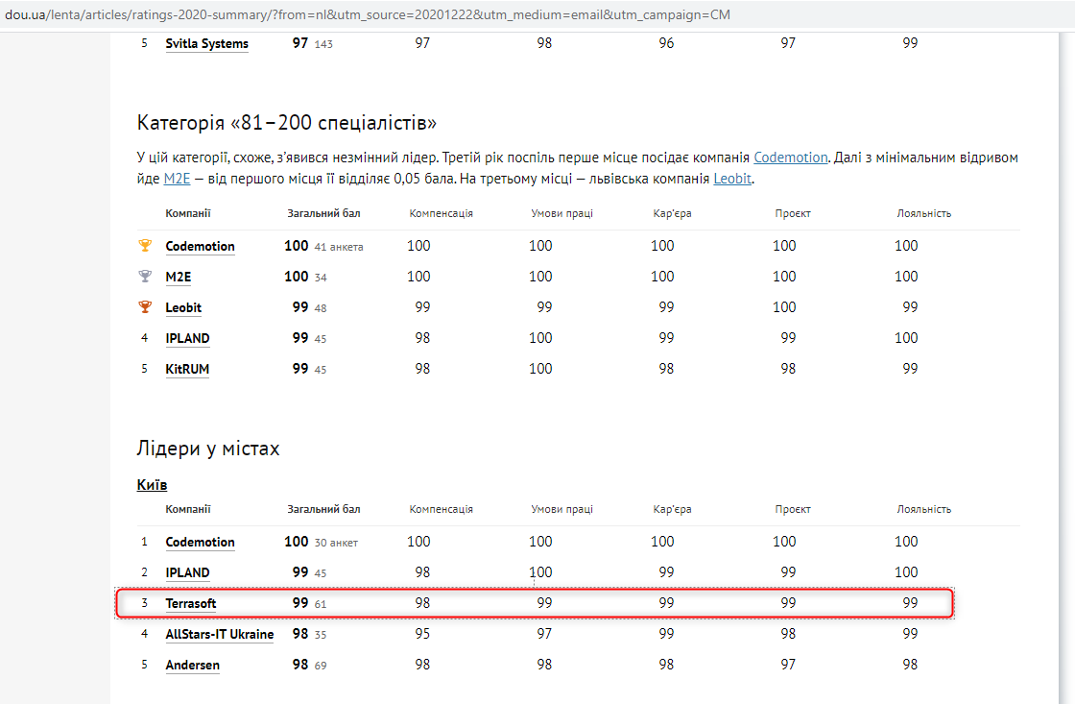Open the Leobit company link in the table

pyautogui.click(x=183, y=307)
